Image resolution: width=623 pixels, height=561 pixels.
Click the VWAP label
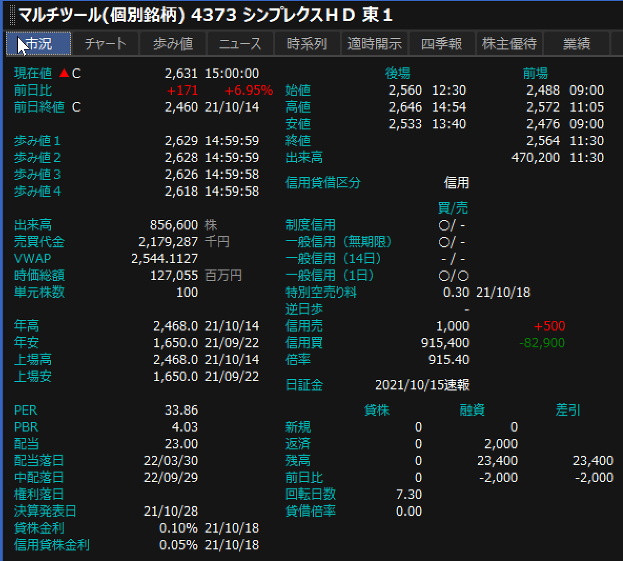[33, 258]
